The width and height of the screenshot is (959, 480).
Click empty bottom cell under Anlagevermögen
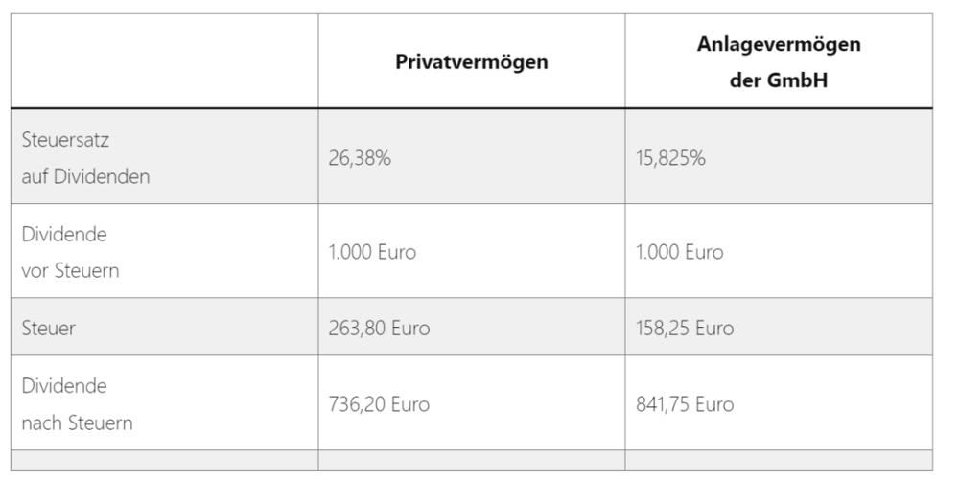(x=779, y=461)
